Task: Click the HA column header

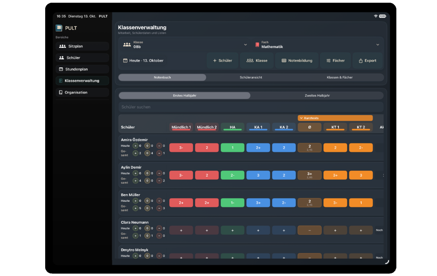Action: pos(232,127)
